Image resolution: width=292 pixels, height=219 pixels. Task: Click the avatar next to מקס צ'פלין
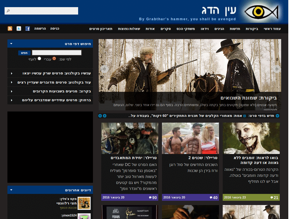pos(84,203)
